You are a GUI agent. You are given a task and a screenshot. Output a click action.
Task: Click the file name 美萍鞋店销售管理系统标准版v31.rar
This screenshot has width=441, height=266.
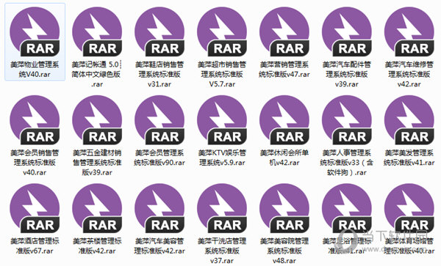(159, 74)
